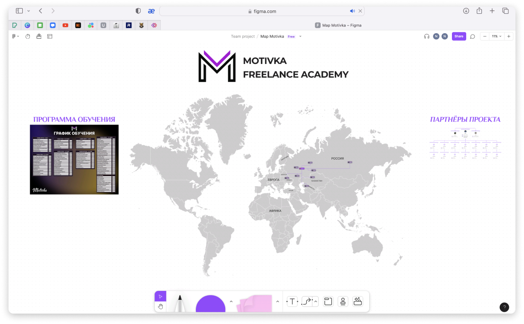
Task: Open the comments tool
Action: (472, 36)
